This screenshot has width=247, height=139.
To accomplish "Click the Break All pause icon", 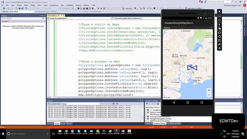I will (98, 8).
